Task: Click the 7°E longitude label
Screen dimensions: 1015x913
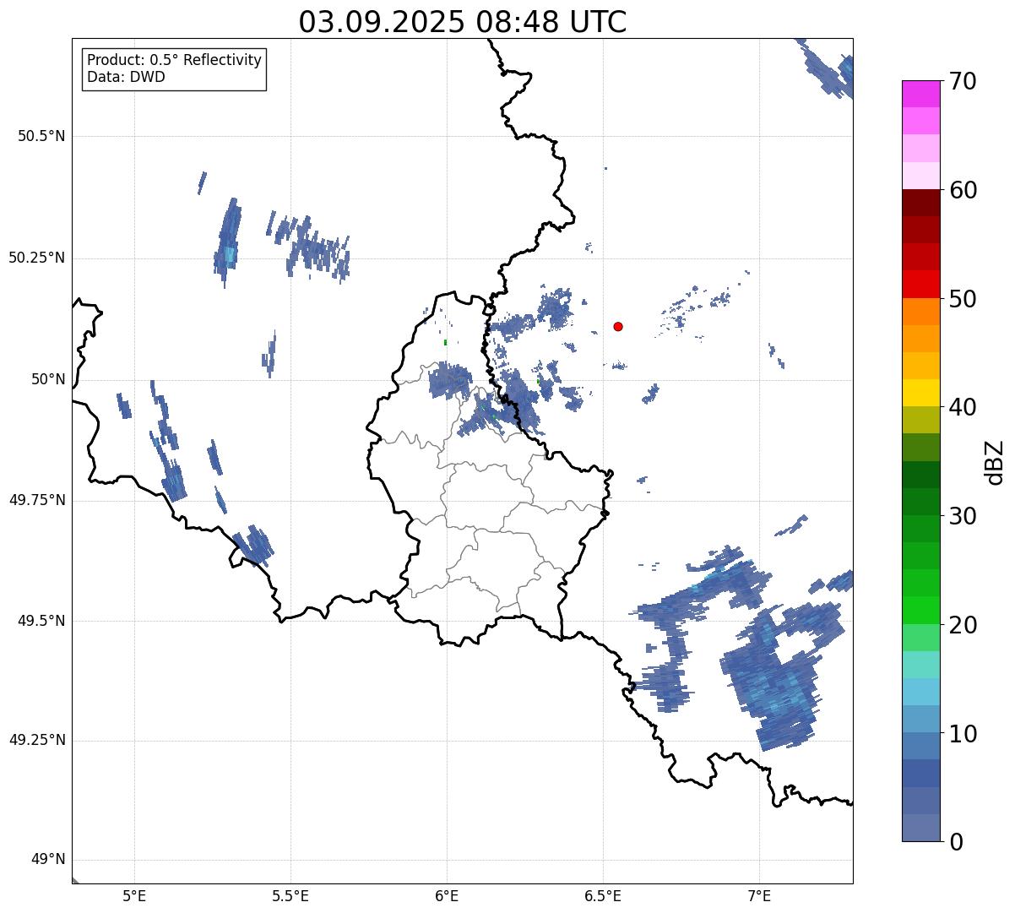Action: point(759,895)
